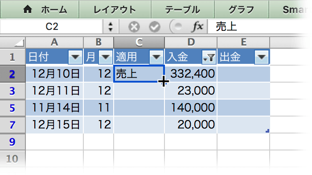Click the month cell showing 11

click(99, 108)
